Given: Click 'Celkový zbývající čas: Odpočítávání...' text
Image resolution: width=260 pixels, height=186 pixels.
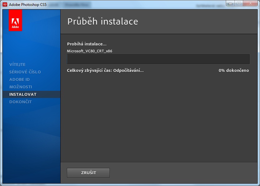Looking at the screenshot, I should click(x=105, y=71).
